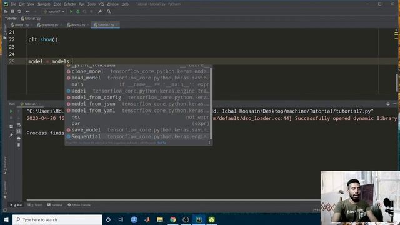Open the Edit menu

pyautogui.click(x=22, y=4)
